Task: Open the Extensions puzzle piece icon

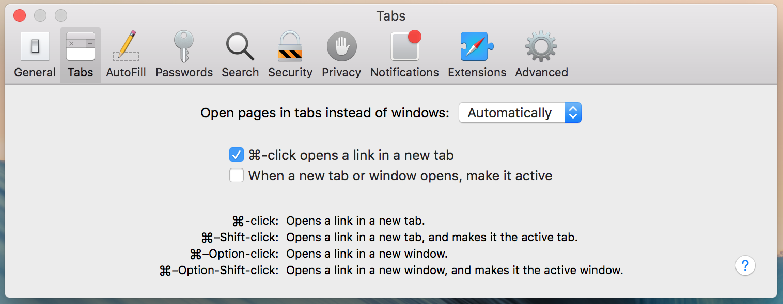Action: tap(477, 46)
